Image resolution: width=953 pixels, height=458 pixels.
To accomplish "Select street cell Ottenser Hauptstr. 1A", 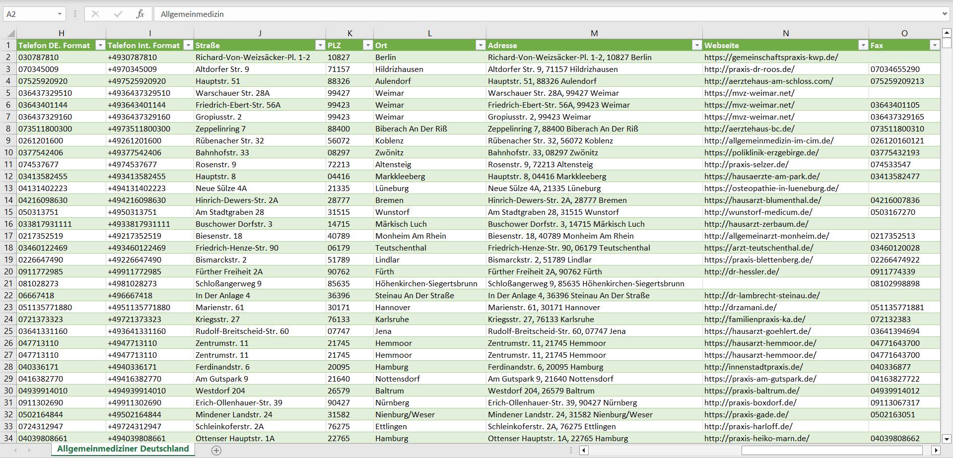I will [260, 438].
